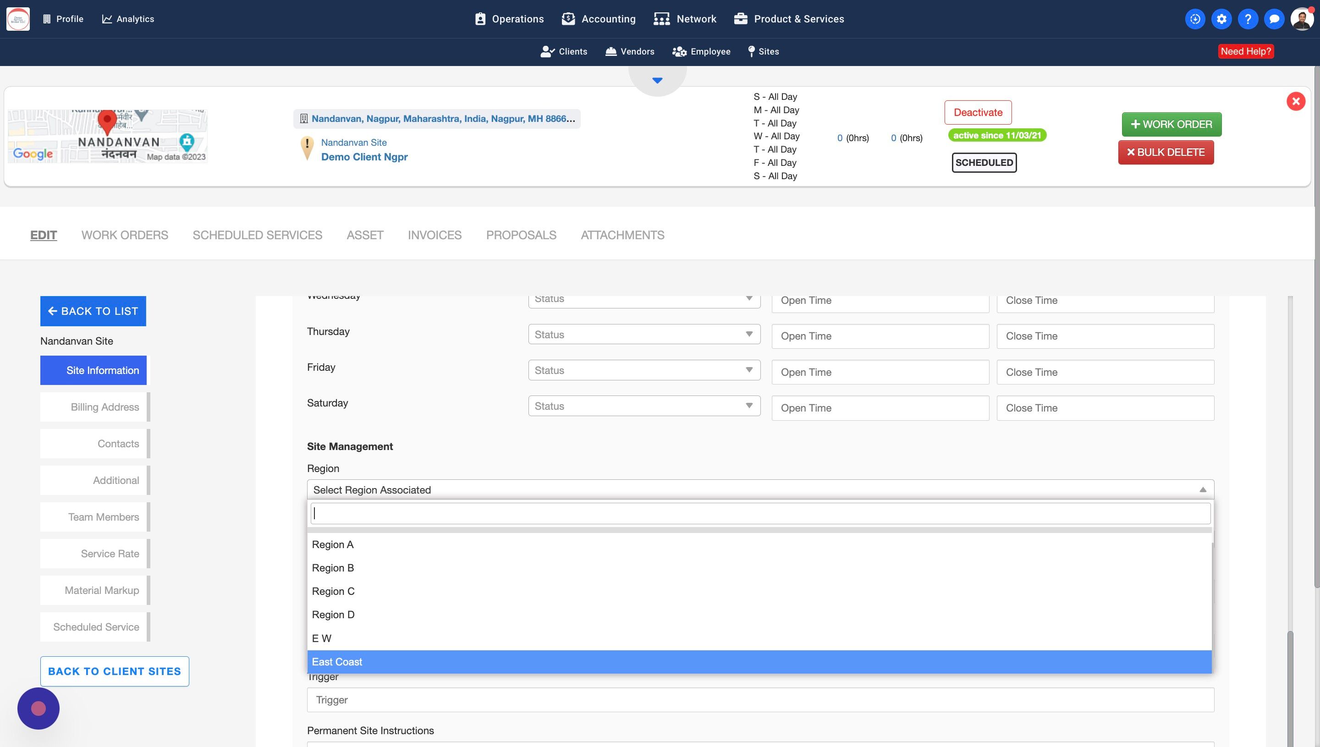Click the blue clock icon in header
The height and width of the screenshot is (747, 1320).
[1195, 19]
